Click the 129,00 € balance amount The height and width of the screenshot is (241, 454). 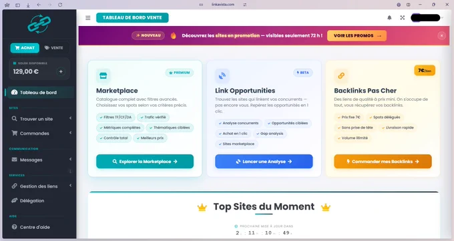tap(26, 71)
